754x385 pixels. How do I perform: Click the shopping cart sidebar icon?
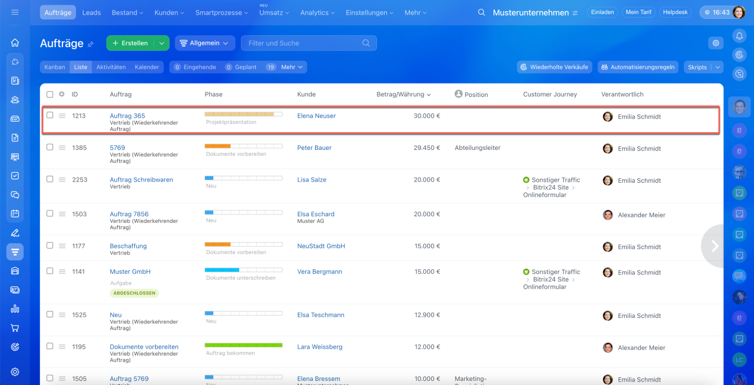15,328
